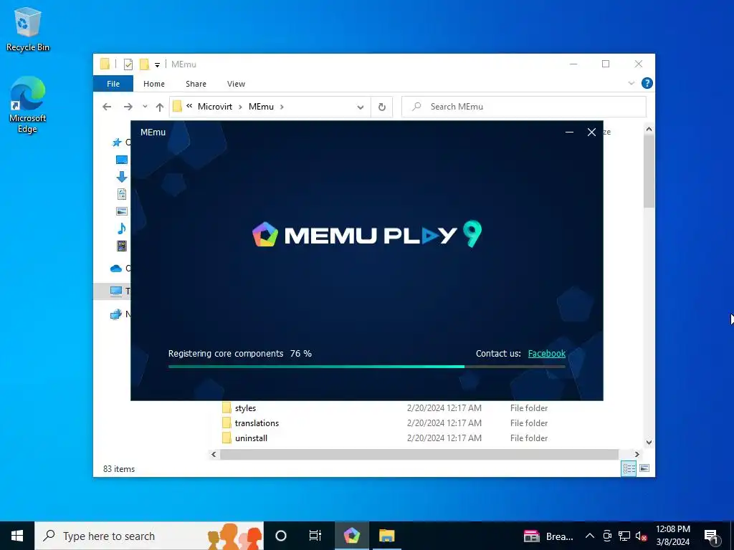Click File Explorer taskbar icon
The width and height of the screenshot is (734, 550).
pos(386,536)
